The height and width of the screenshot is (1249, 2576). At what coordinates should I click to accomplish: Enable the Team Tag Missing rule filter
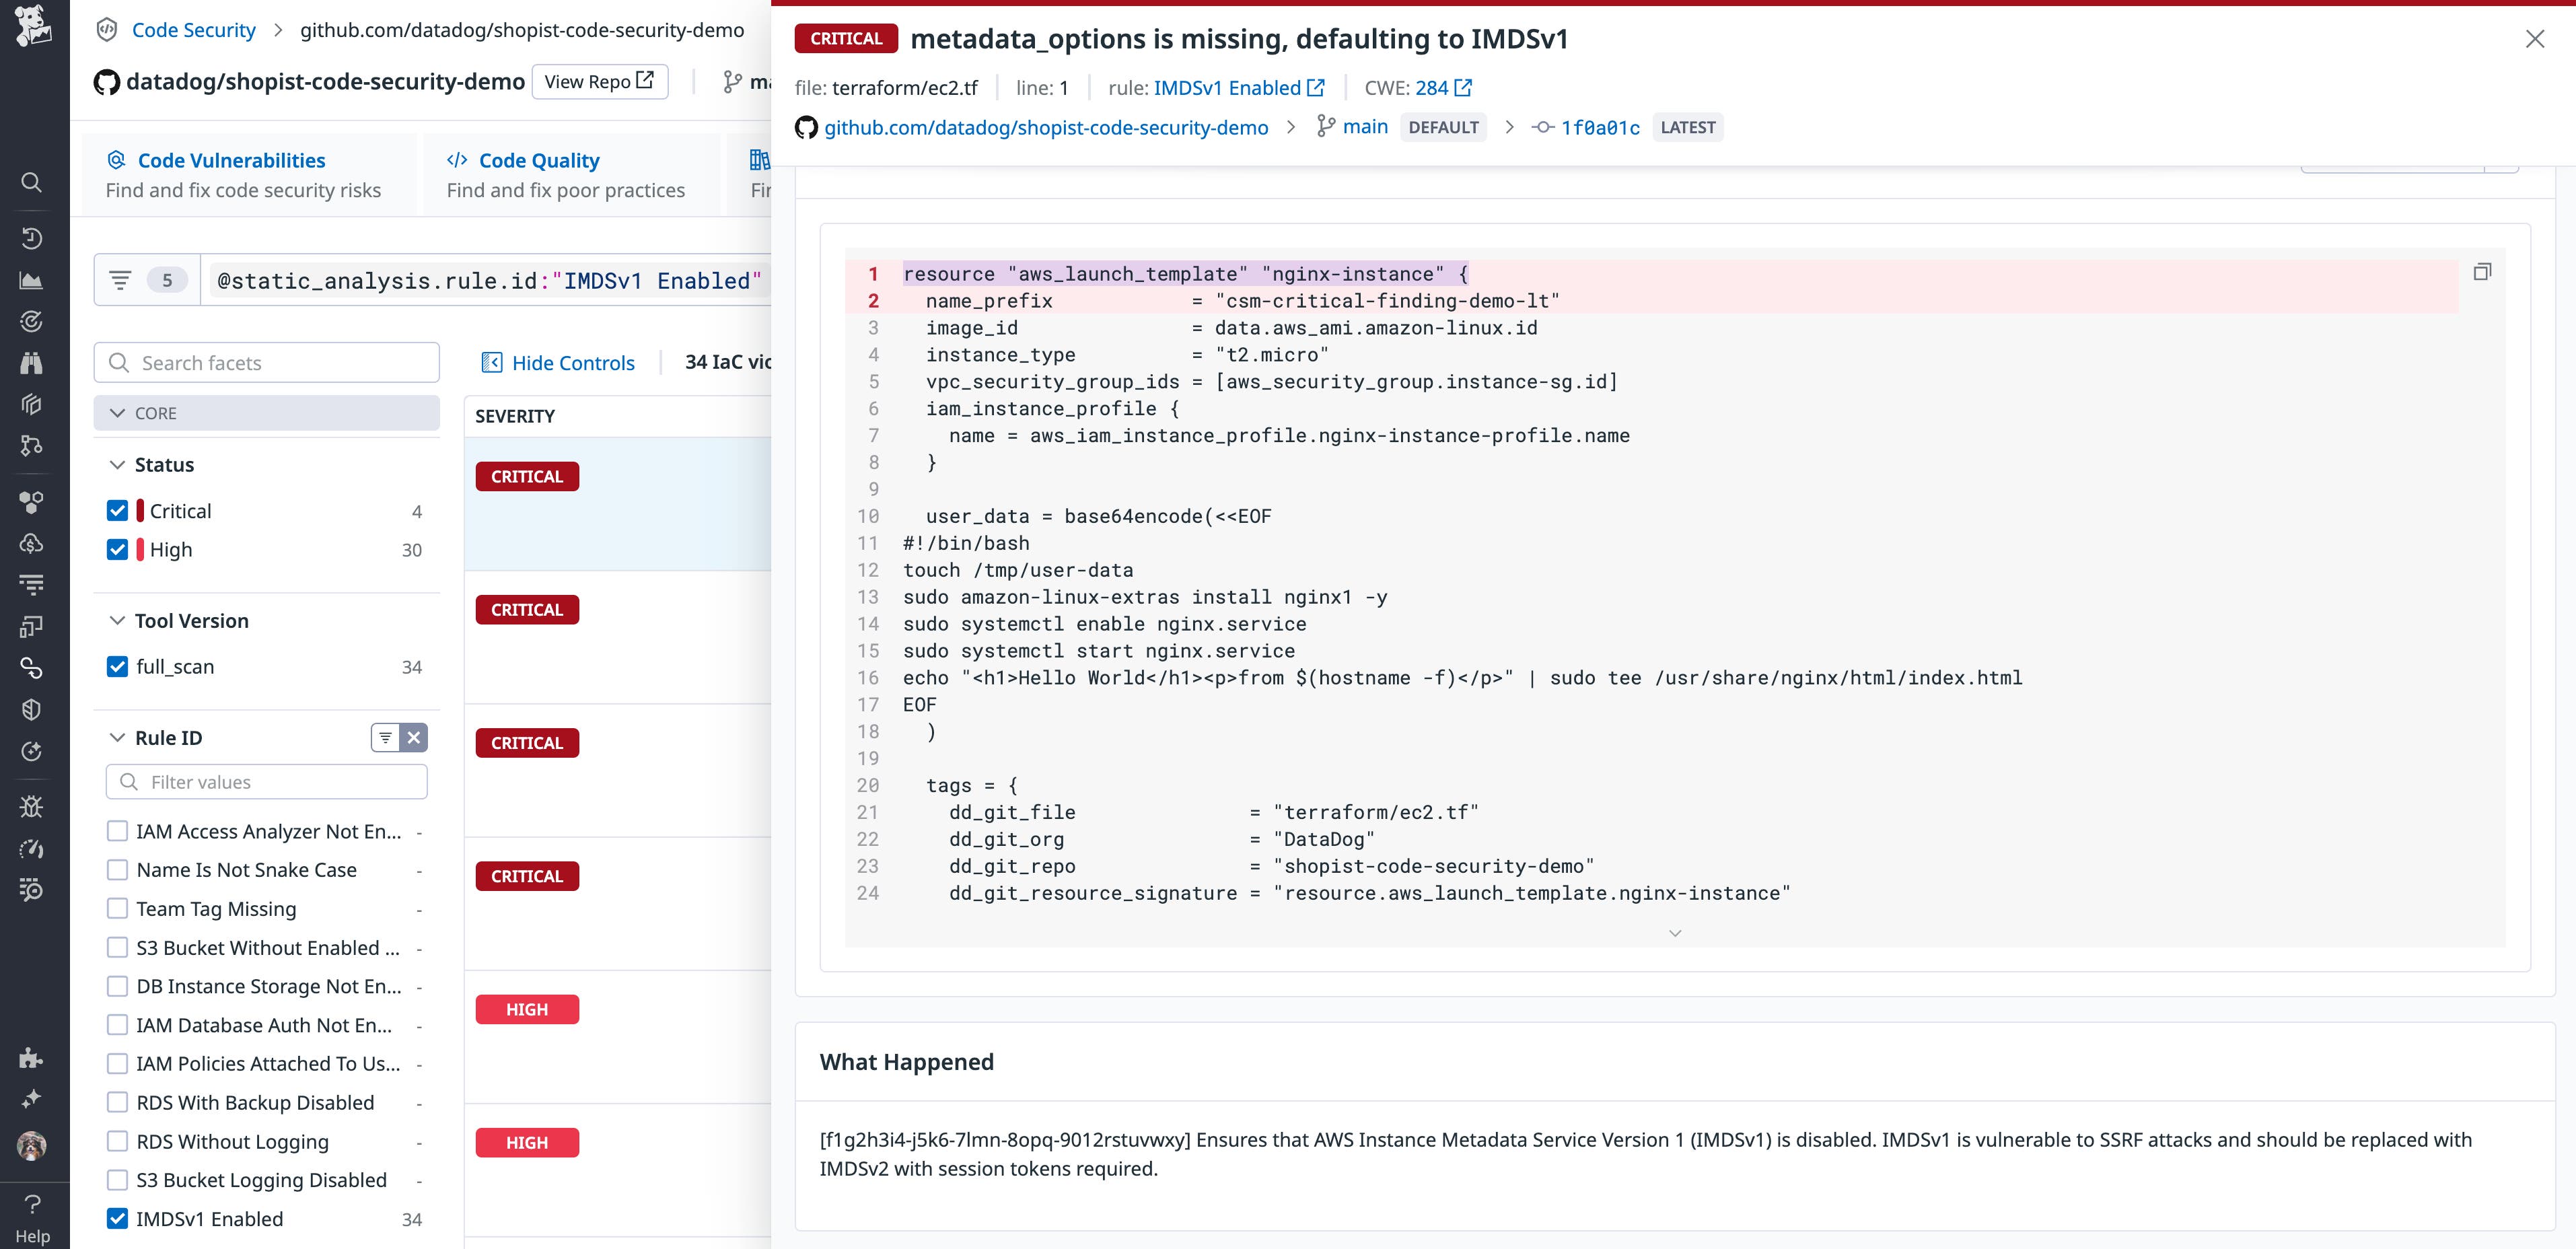pyautogui.click(x=117, y=908)
